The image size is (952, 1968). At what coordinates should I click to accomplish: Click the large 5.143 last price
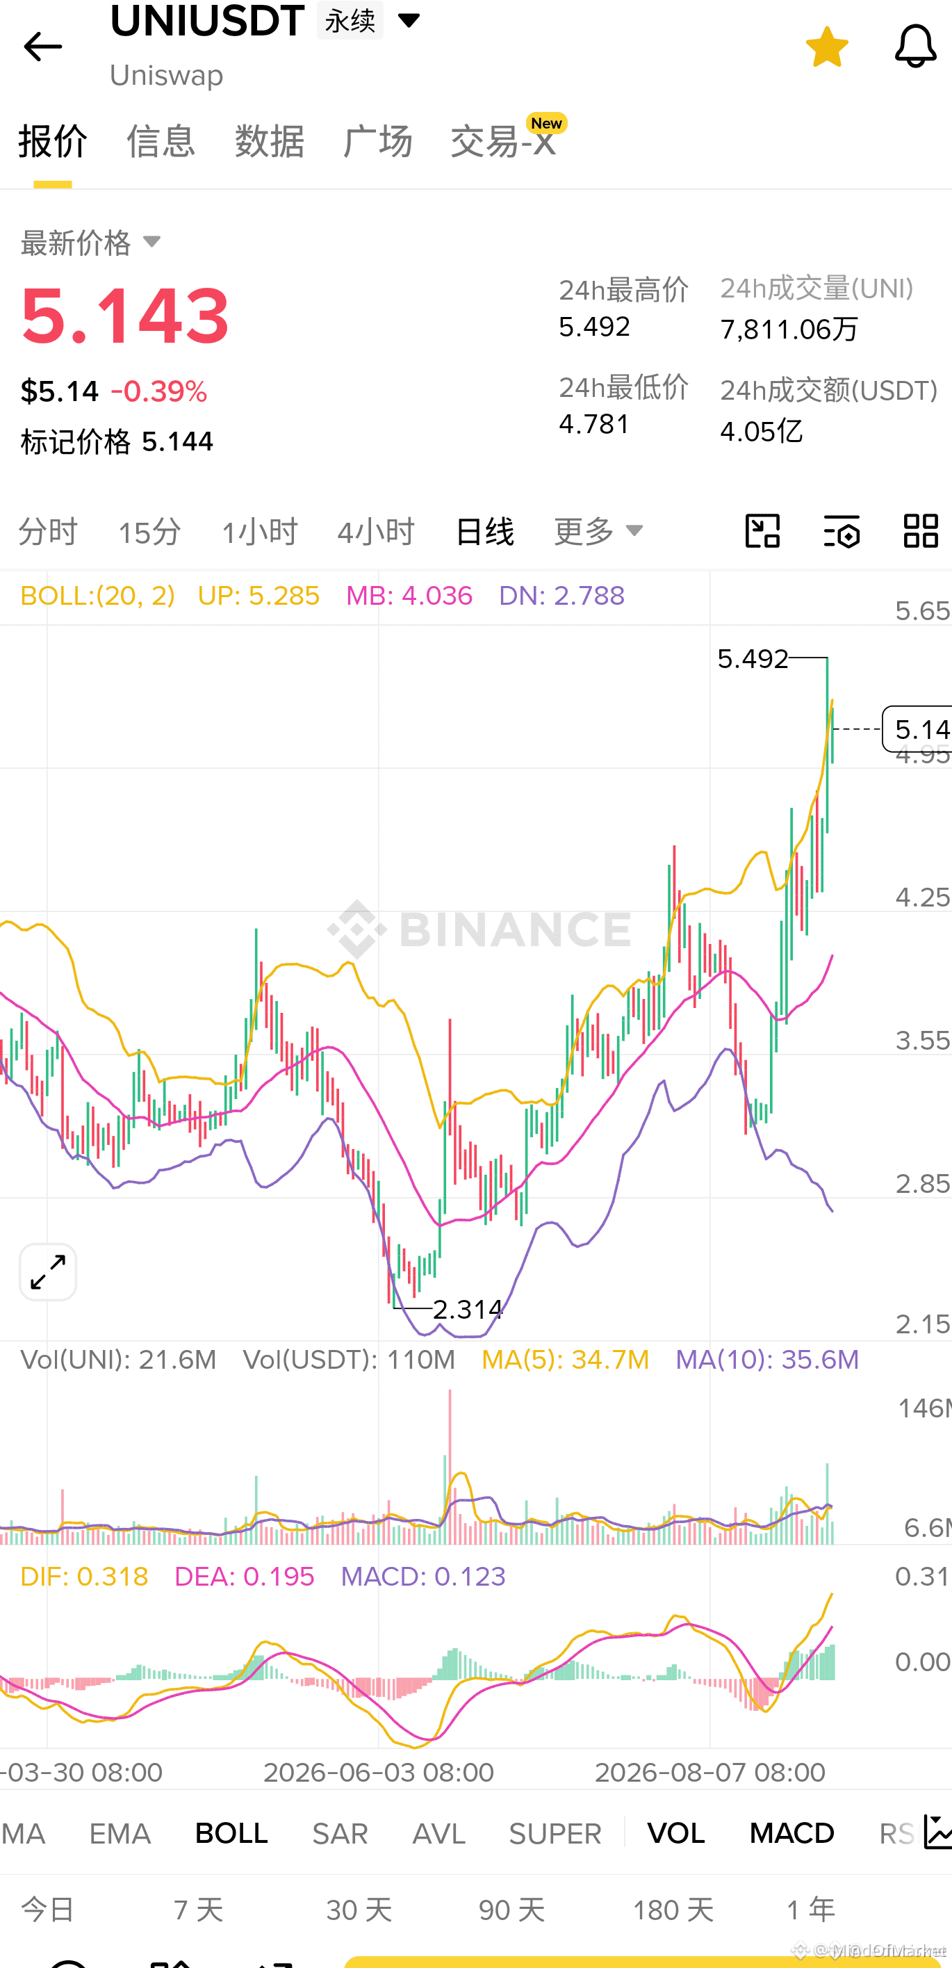pos(125,316)
